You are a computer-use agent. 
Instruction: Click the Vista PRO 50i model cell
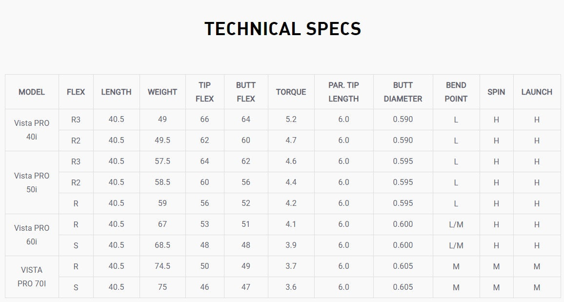32,182
